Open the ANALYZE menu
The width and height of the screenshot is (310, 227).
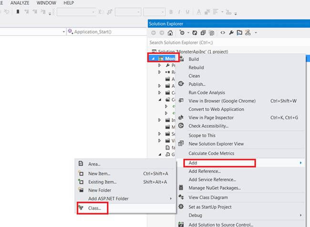(20, 3)
